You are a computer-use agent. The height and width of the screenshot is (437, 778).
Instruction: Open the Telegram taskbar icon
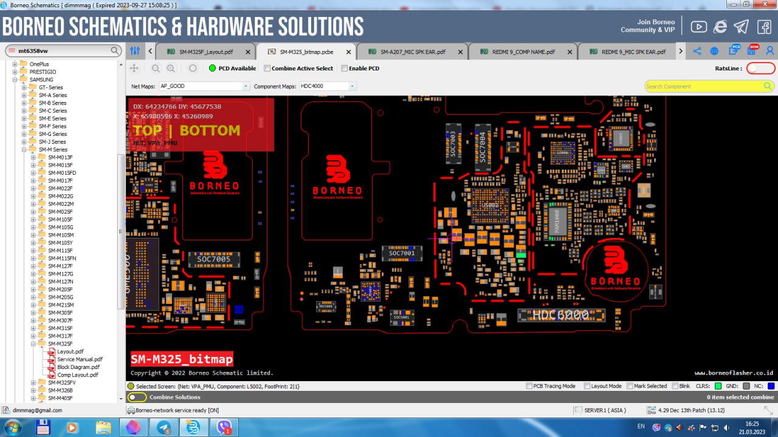164,427
